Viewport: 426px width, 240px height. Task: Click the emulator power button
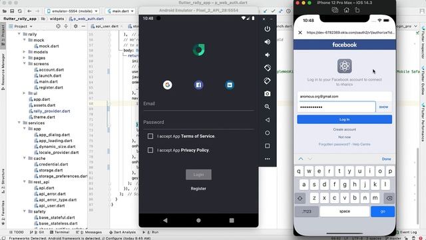268,29
